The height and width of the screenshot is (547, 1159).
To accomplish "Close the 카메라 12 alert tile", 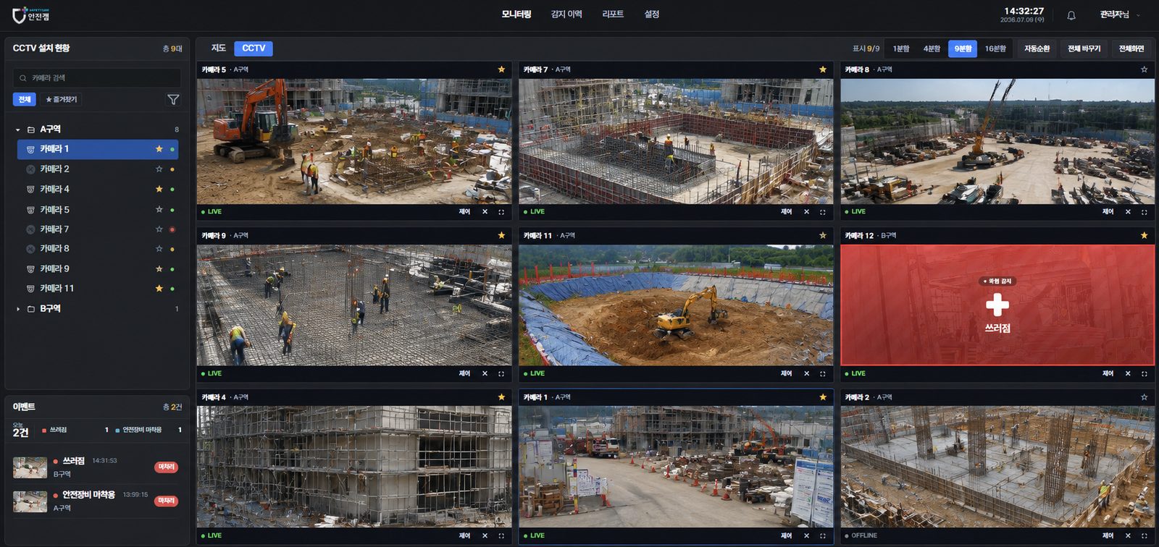I will coord(1128,374).
